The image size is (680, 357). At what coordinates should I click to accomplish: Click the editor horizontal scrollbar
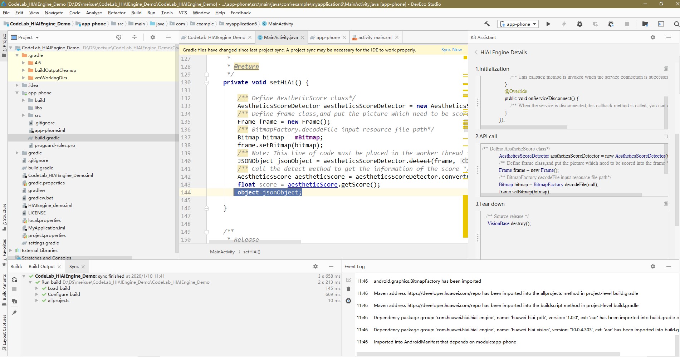point(255,242)
